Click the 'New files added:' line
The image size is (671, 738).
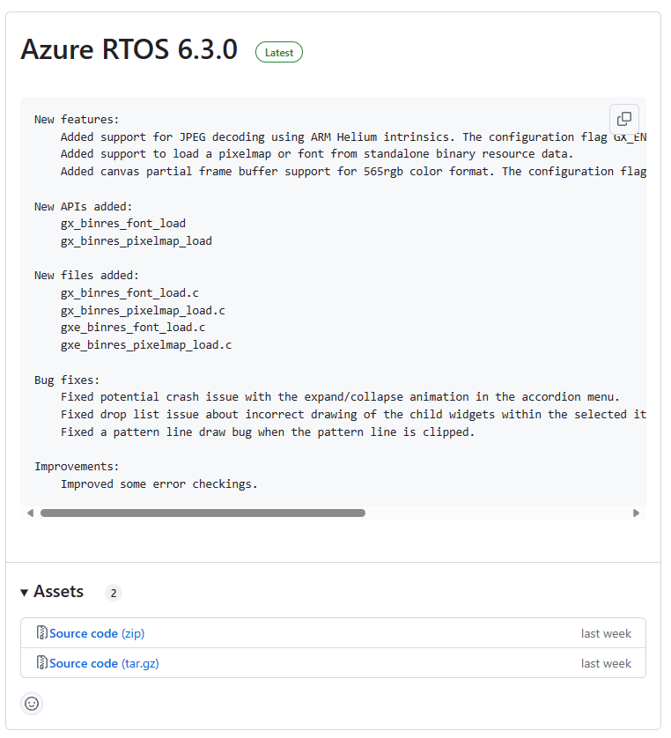click(x=86, y=276)
